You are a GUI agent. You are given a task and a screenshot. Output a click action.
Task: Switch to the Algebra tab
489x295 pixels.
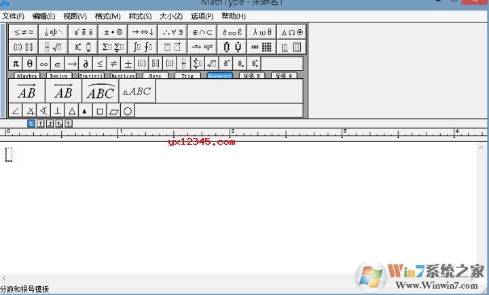26,76
